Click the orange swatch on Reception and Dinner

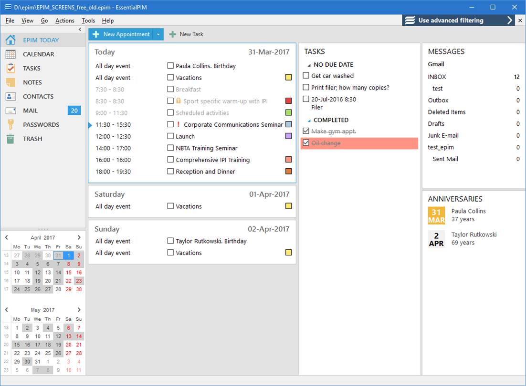click(x=288, y=171)
